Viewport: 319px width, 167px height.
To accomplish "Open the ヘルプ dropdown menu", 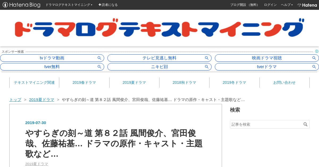I will pyautogui.click(x=287, y=5).
